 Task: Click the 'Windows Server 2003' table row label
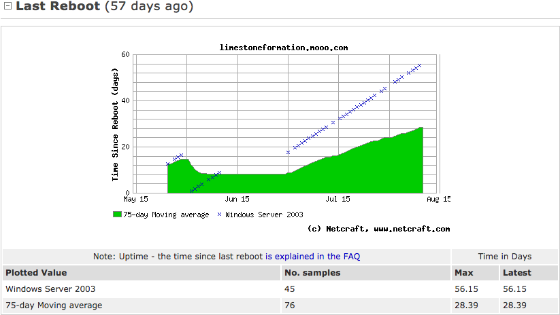tap(50, 289)
